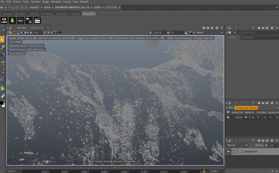The height and width of the screenshot is (173, 279).
Task: Open the Animate menu
Action: (36, 2)
